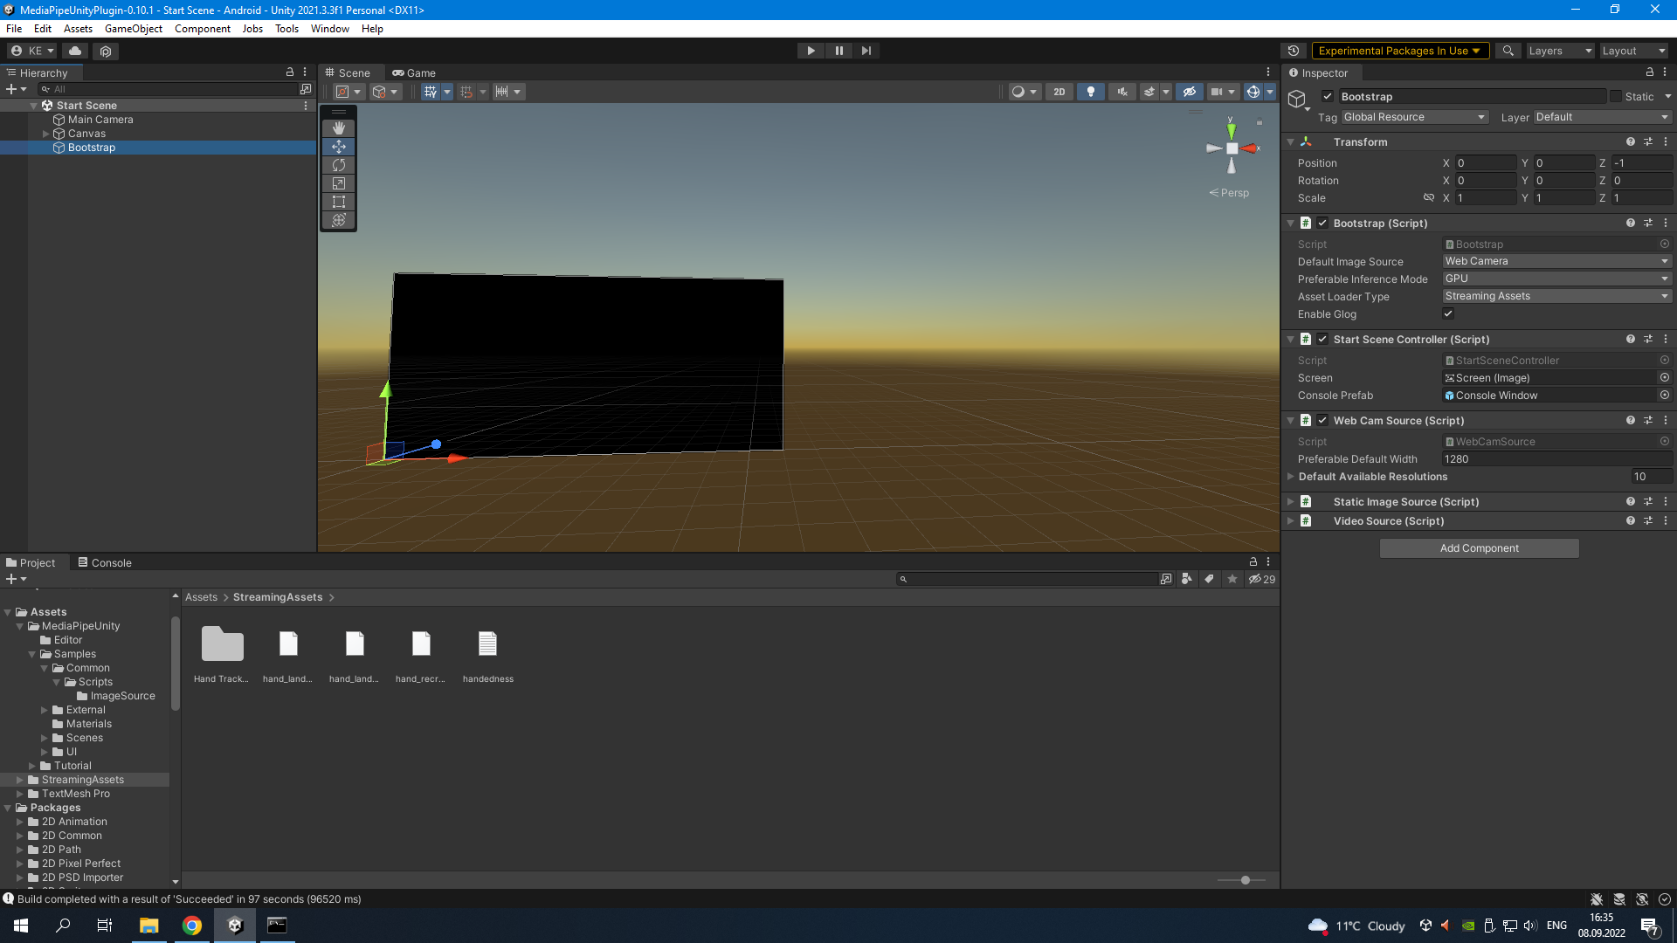Image resolution: width=1677 pixels, height=943 pixels.
Task: Disable the Web Cam Source script checkbox
Action: click(x=1322, y=420)
